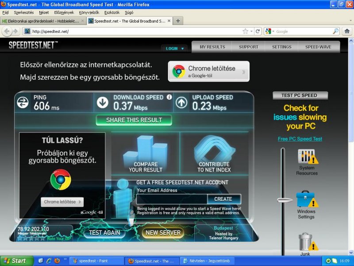Open the Szerkesztés menu
The height and width of the screenshot is (266, 354).
tap(24, 12)
